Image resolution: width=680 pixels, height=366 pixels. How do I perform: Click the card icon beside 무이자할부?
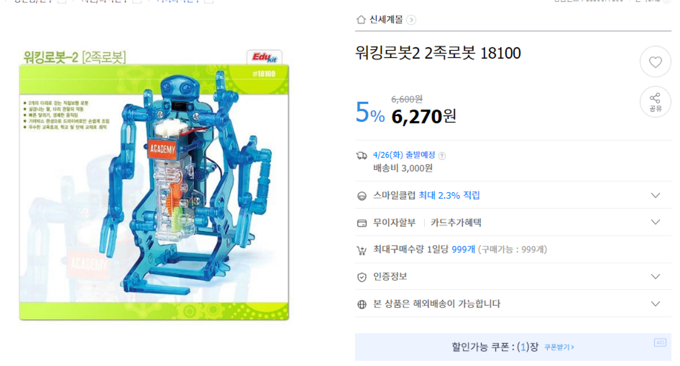coord(362,223)
